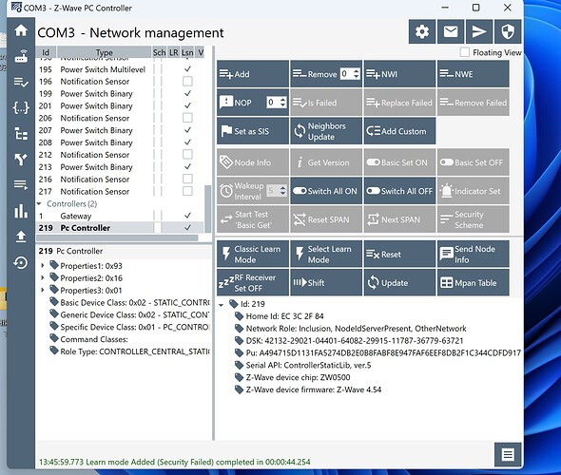Toggle Lsn checkbox for node 199
Image resolution: width=561 pixels, height=475 pixels.
pyautogui.click(x=187, y=93)
